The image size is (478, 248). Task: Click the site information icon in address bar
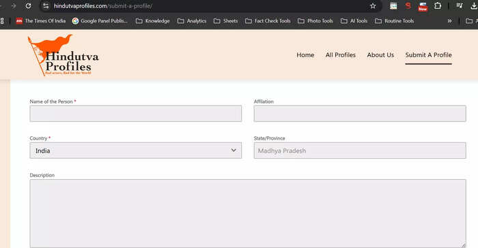click(x=46, y=5)
